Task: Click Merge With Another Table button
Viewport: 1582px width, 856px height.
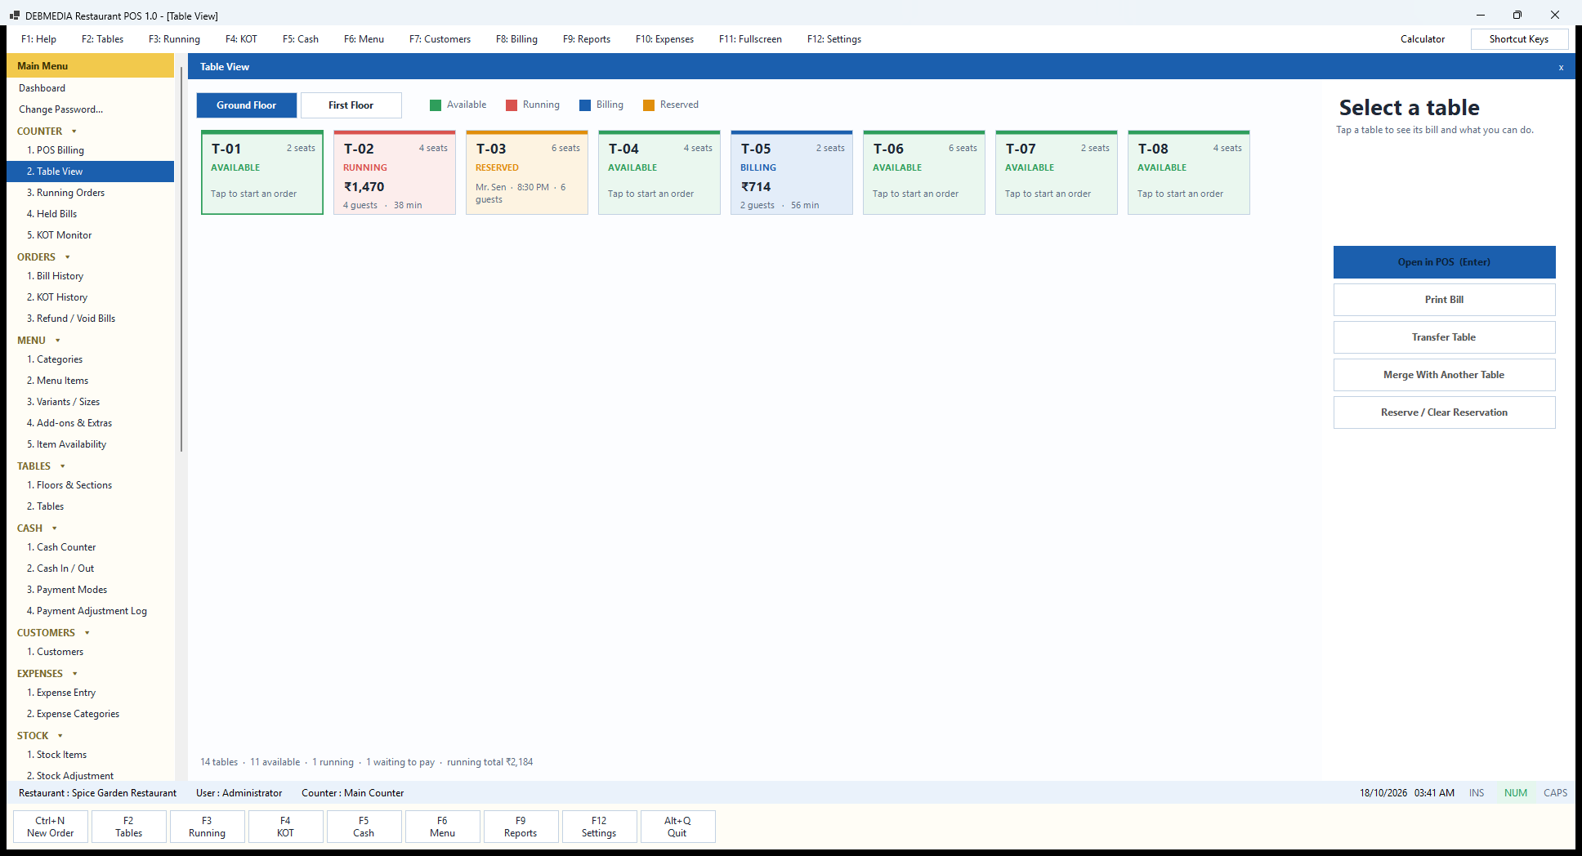Action: click(1444, 375)
